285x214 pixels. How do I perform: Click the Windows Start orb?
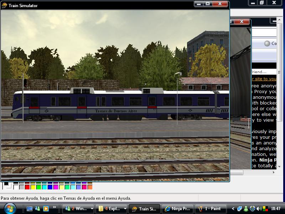tap(9, 208)
